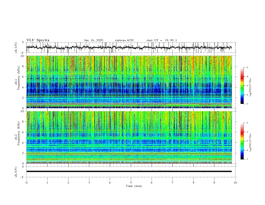Click the ch.1 color bar log(PSD) label

(251, 87)
